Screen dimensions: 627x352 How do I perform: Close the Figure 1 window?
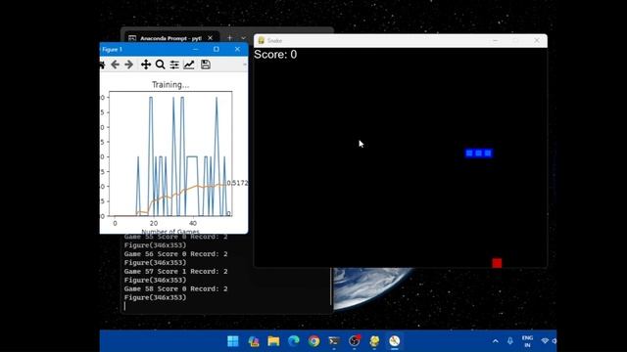pos(237,49)
